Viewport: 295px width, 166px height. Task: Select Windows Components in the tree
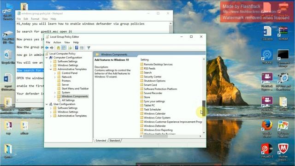(x=75, y=96)
